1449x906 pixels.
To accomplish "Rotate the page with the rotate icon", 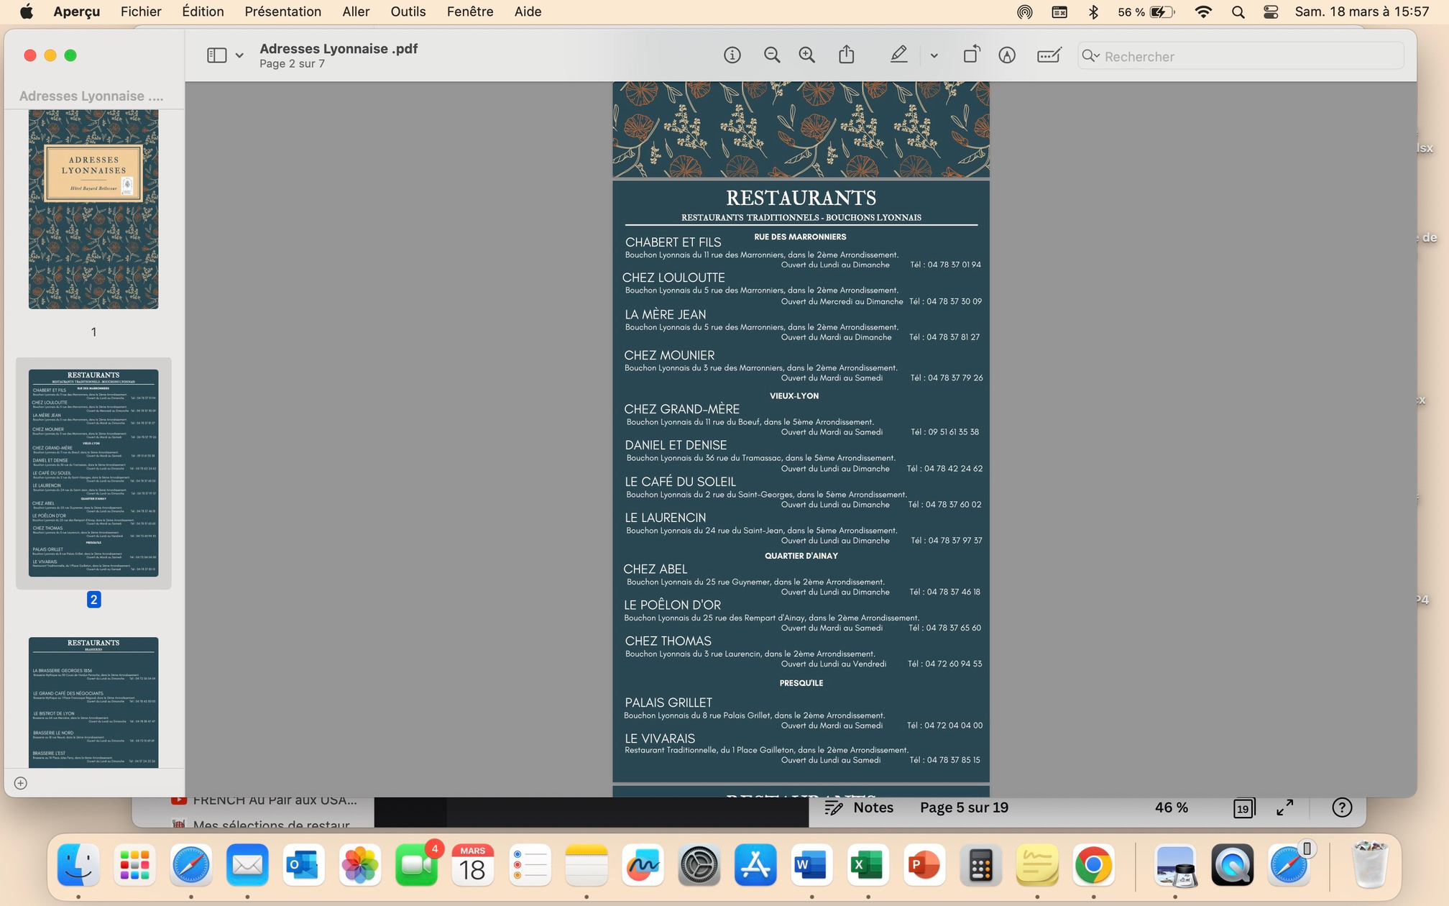I will 971,55.
